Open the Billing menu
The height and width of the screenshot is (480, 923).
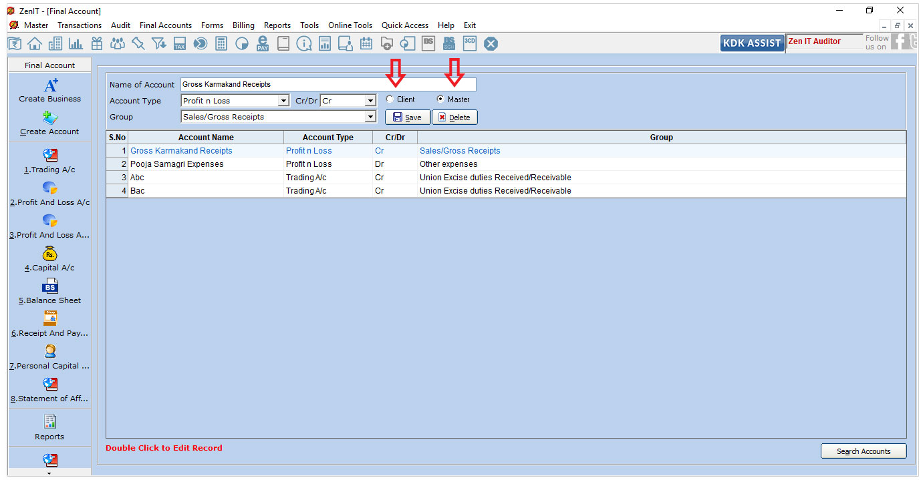[243, 25]
